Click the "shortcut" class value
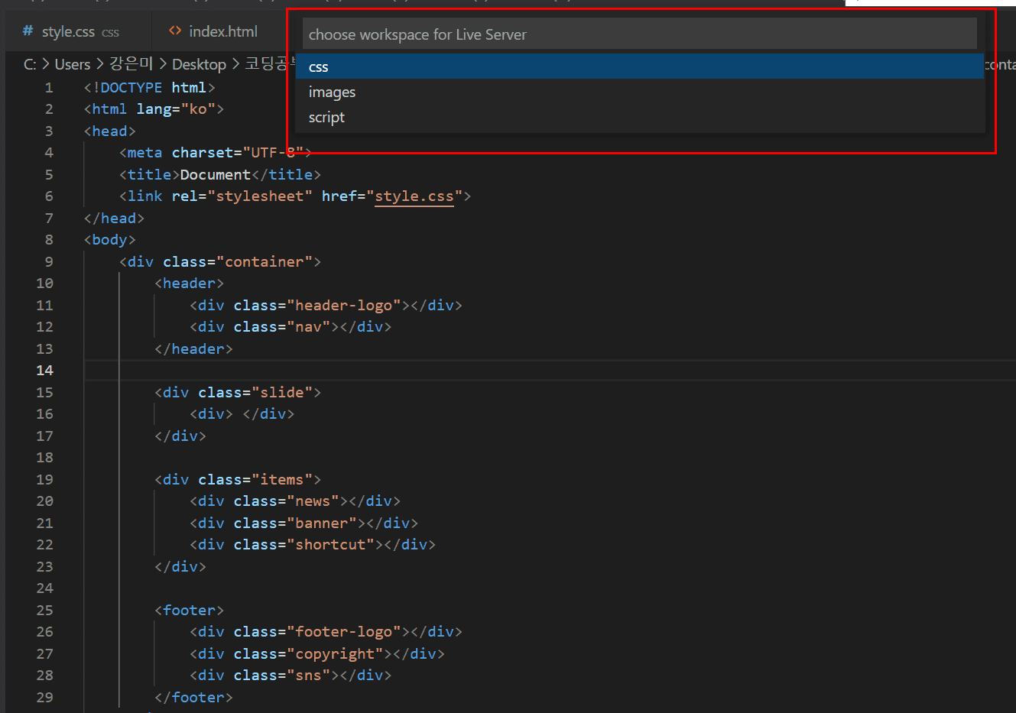Screen dimensions: 1016x713 tap(331, 545)
